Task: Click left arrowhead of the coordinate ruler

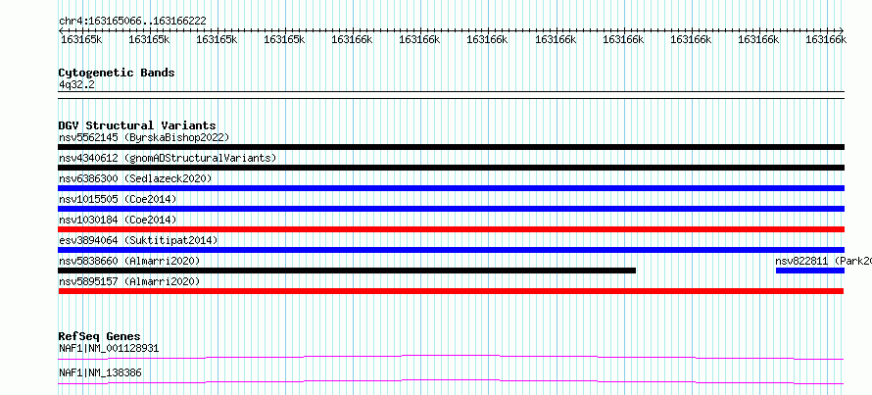Action: click(x=61, y=30)
